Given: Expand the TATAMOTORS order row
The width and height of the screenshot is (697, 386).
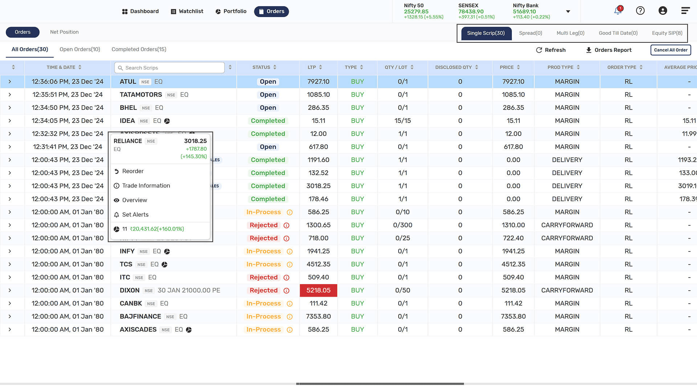Looking at the screenshot, I should coord(10,95).
